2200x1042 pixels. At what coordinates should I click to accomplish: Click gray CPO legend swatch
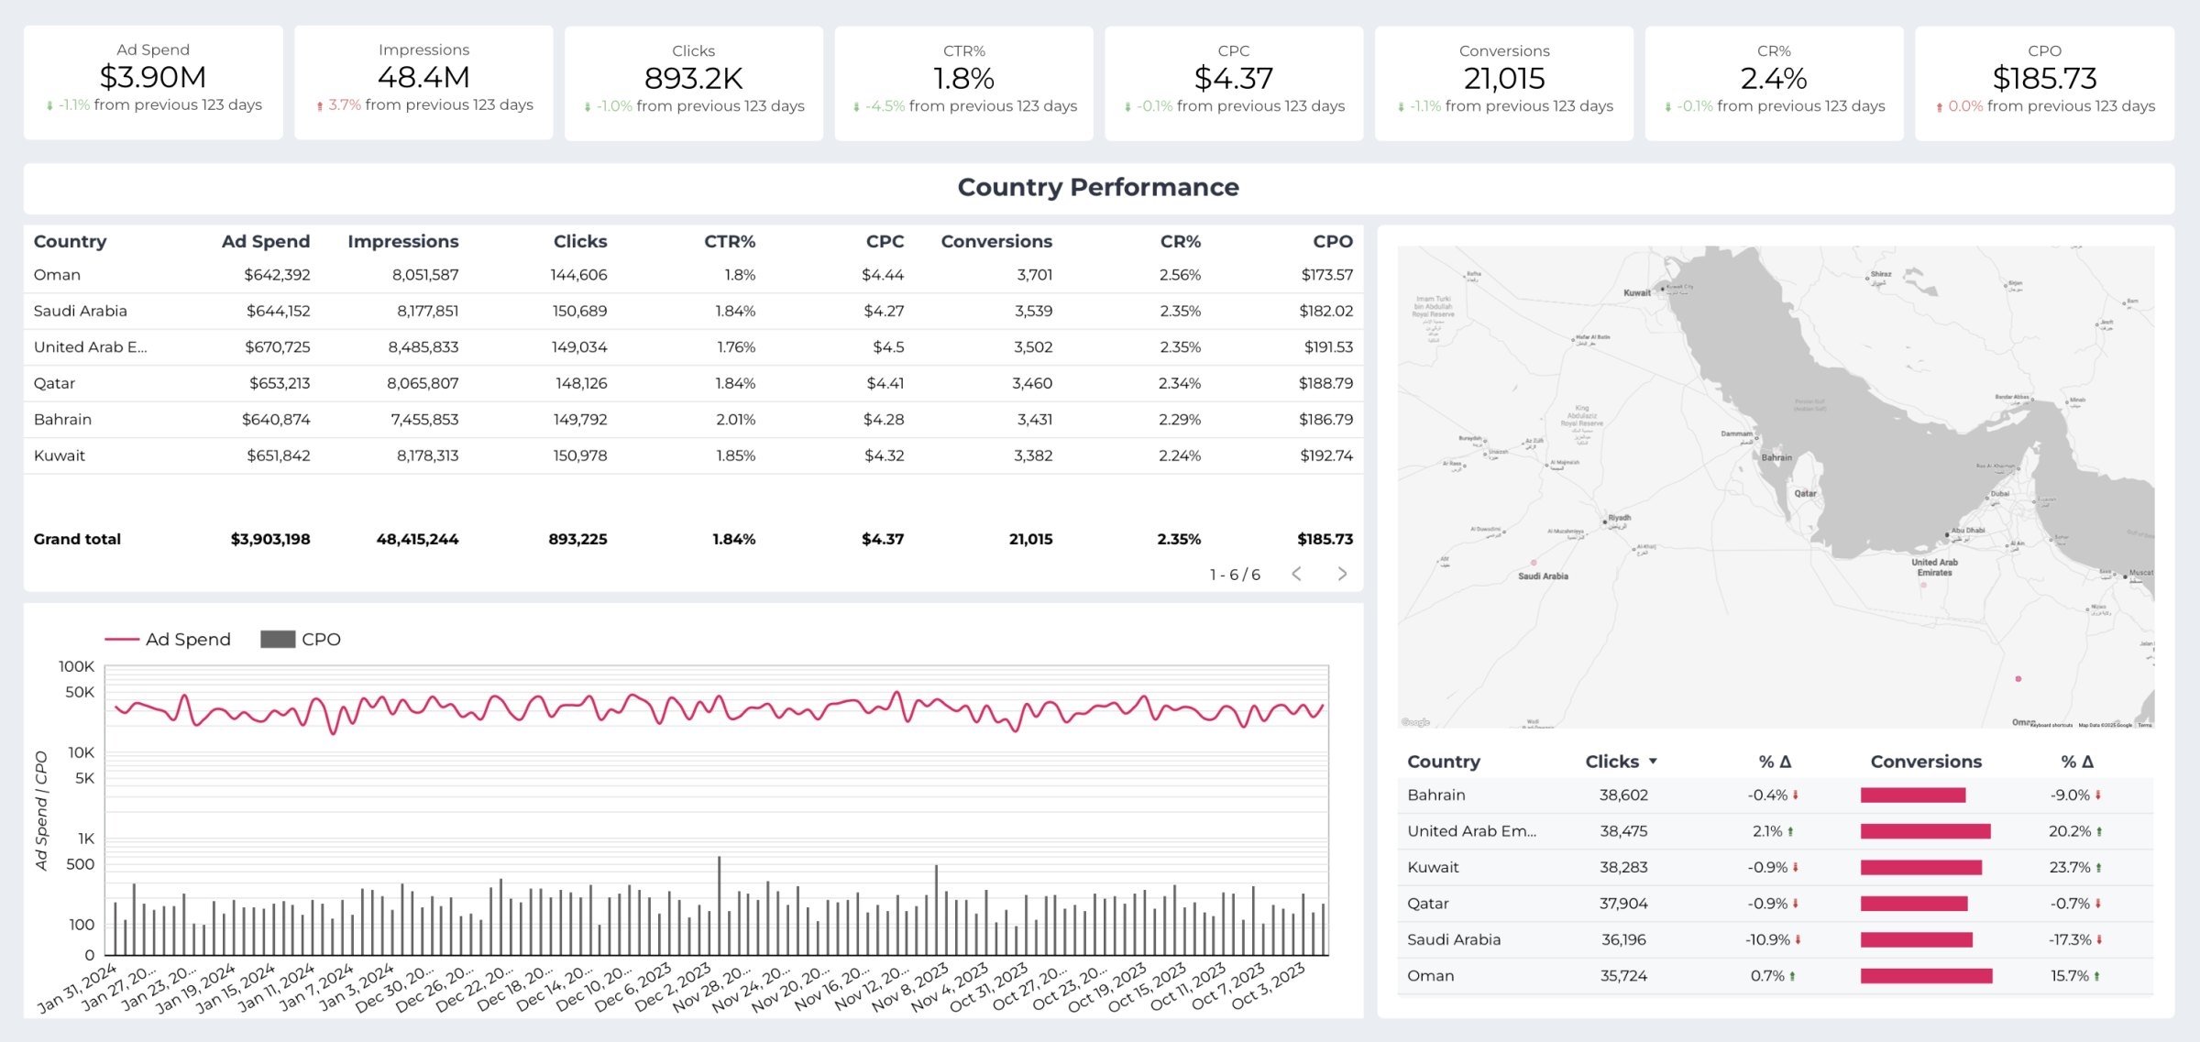pos(277,640)
